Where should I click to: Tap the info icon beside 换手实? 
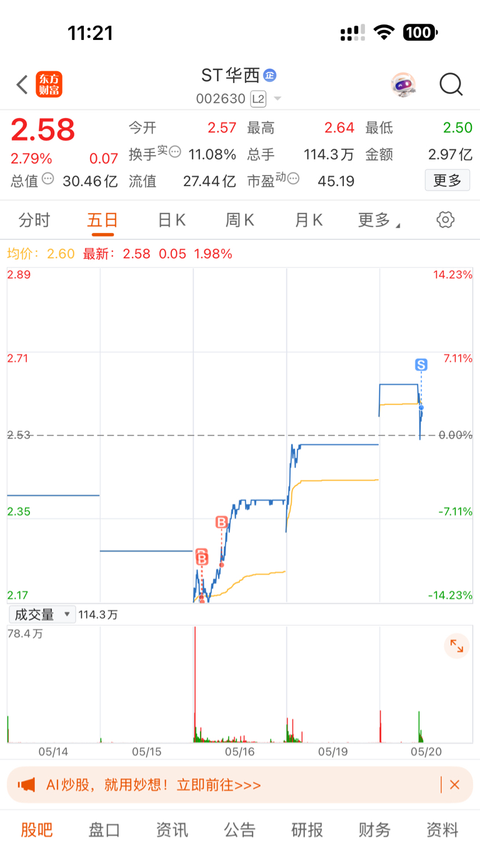coord(175,152)
